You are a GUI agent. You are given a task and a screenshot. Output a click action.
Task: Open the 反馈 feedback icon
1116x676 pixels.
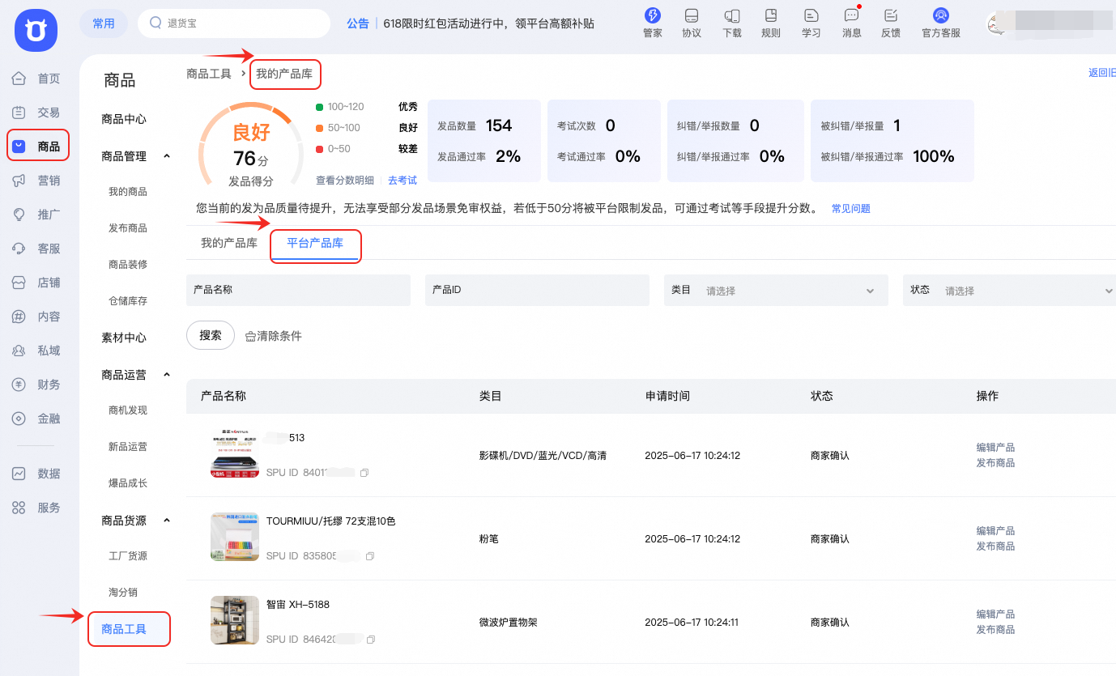(x=891, y=15)
